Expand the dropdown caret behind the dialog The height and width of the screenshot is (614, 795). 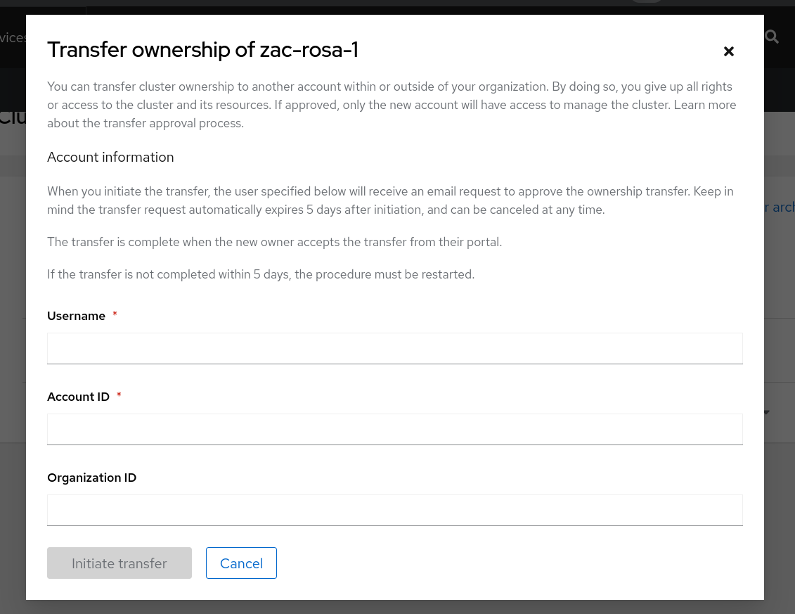(767, 412)
